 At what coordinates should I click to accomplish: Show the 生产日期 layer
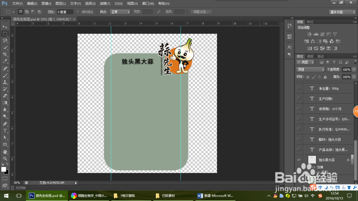point(299,99)
